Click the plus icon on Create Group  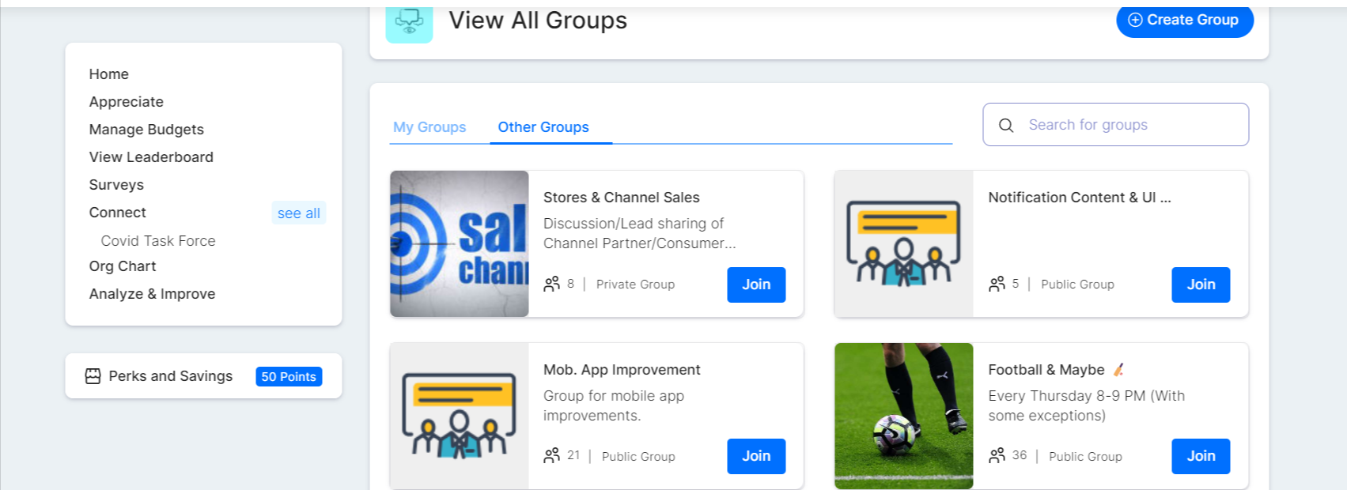pyautogui.click(x=1135, y=21)
